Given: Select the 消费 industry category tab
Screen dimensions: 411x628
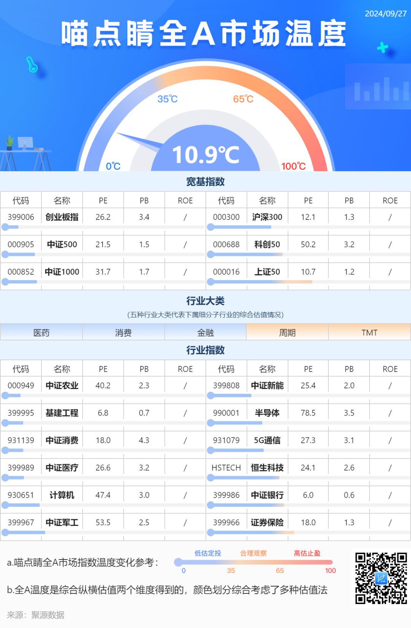Looking at the screenshot, I should (x=123, y=332).
